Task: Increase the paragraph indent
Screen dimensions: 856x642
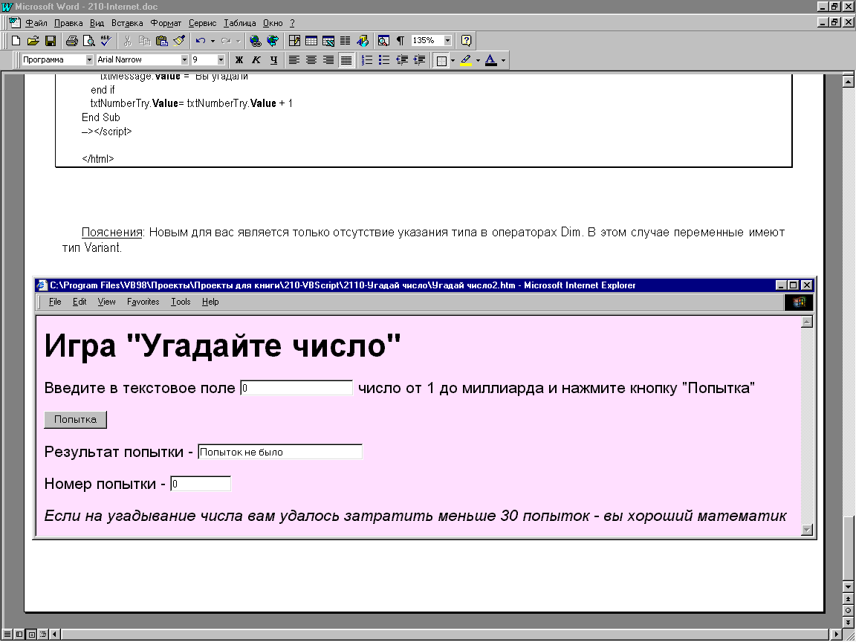Action: click(x=419, y=60)
